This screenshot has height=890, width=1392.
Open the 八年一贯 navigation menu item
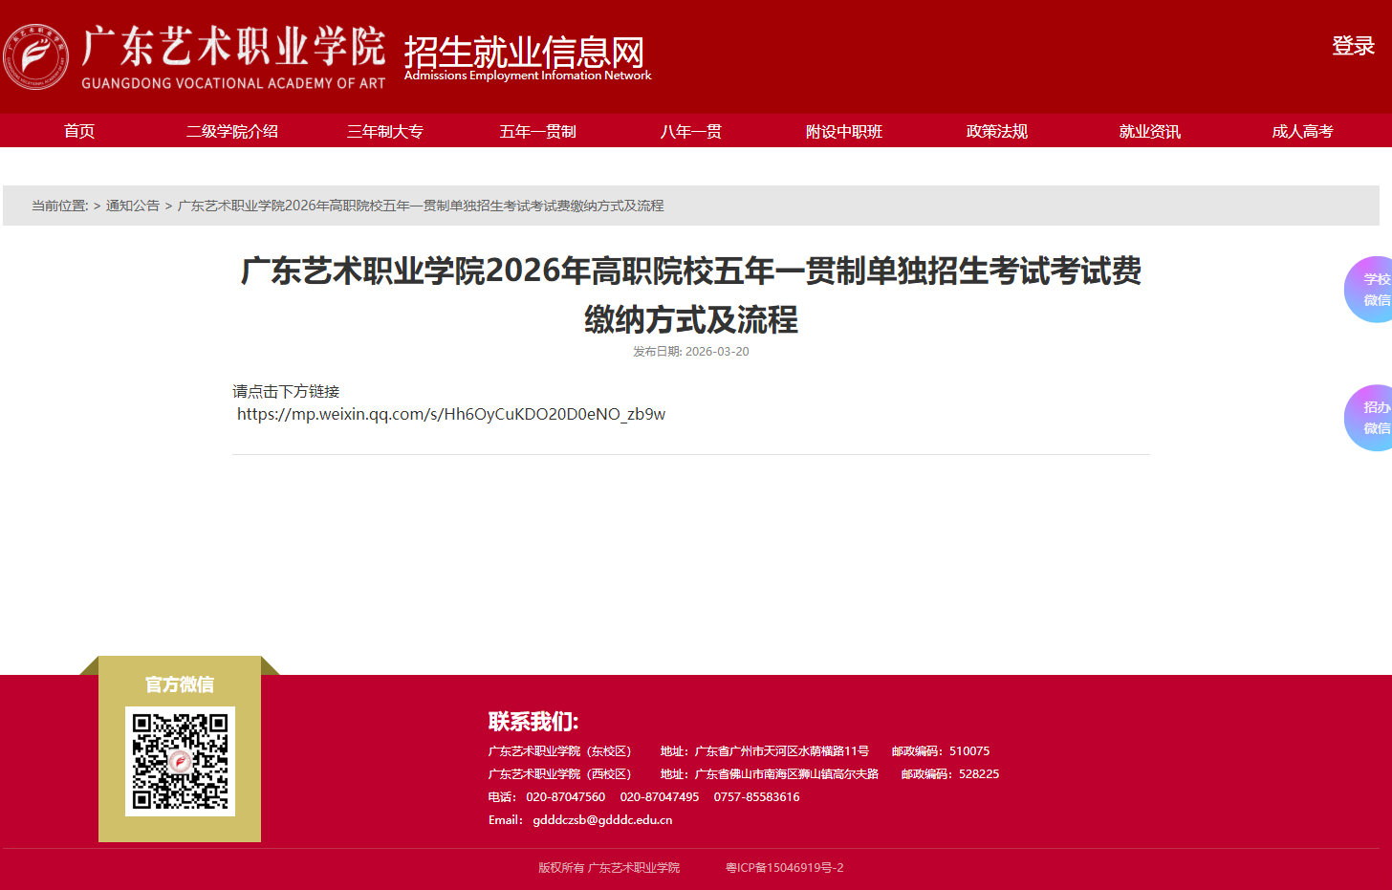point(690,131)
